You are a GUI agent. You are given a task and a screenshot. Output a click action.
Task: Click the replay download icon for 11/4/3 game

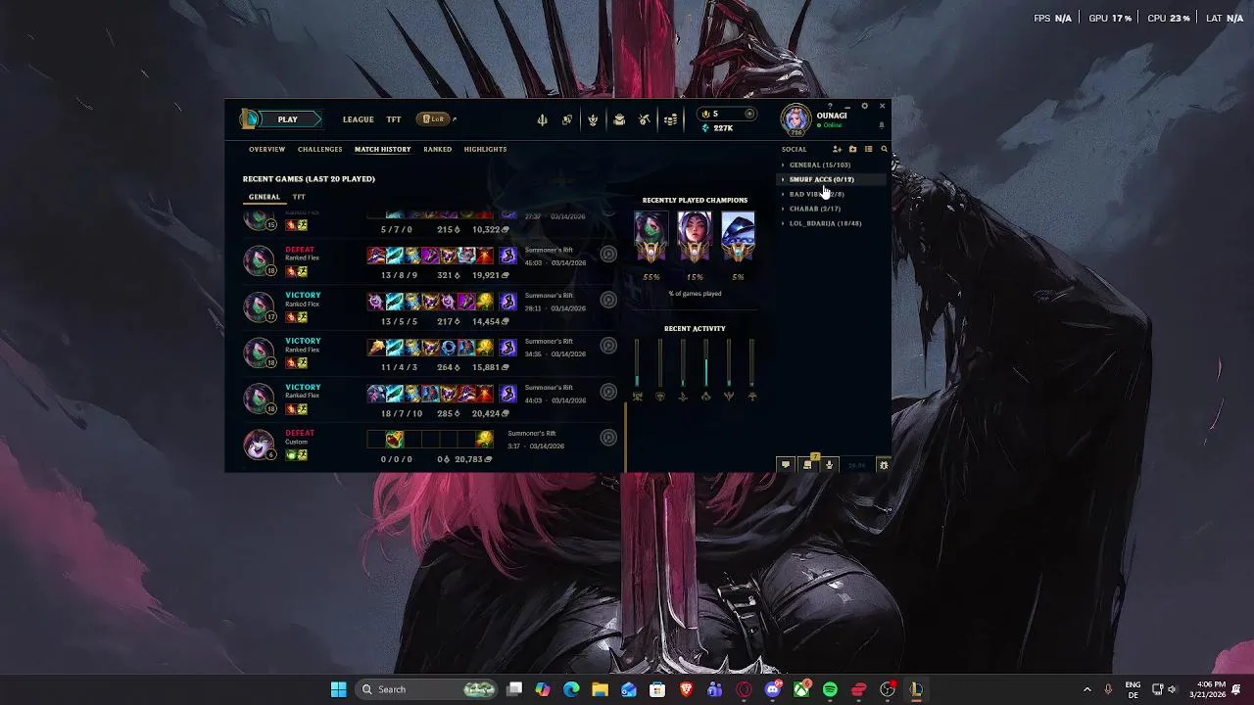tap(608, 346)
